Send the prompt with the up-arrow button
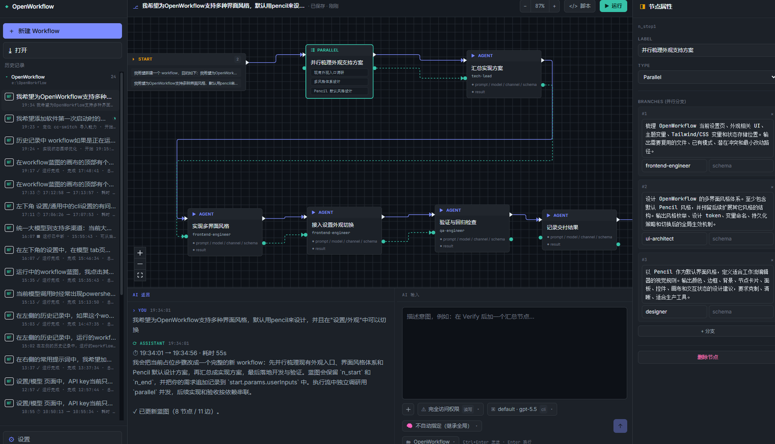Viewport: 775px width, 444px height. (620, 426)
